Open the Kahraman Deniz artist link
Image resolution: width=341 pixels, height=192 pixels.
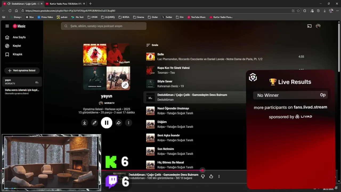(168, 86)
